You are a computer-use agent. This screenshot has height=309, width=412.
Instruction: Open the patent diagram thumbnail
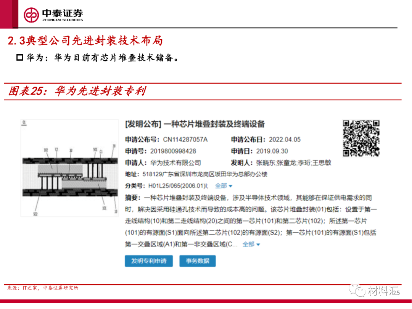click(70, 168)
